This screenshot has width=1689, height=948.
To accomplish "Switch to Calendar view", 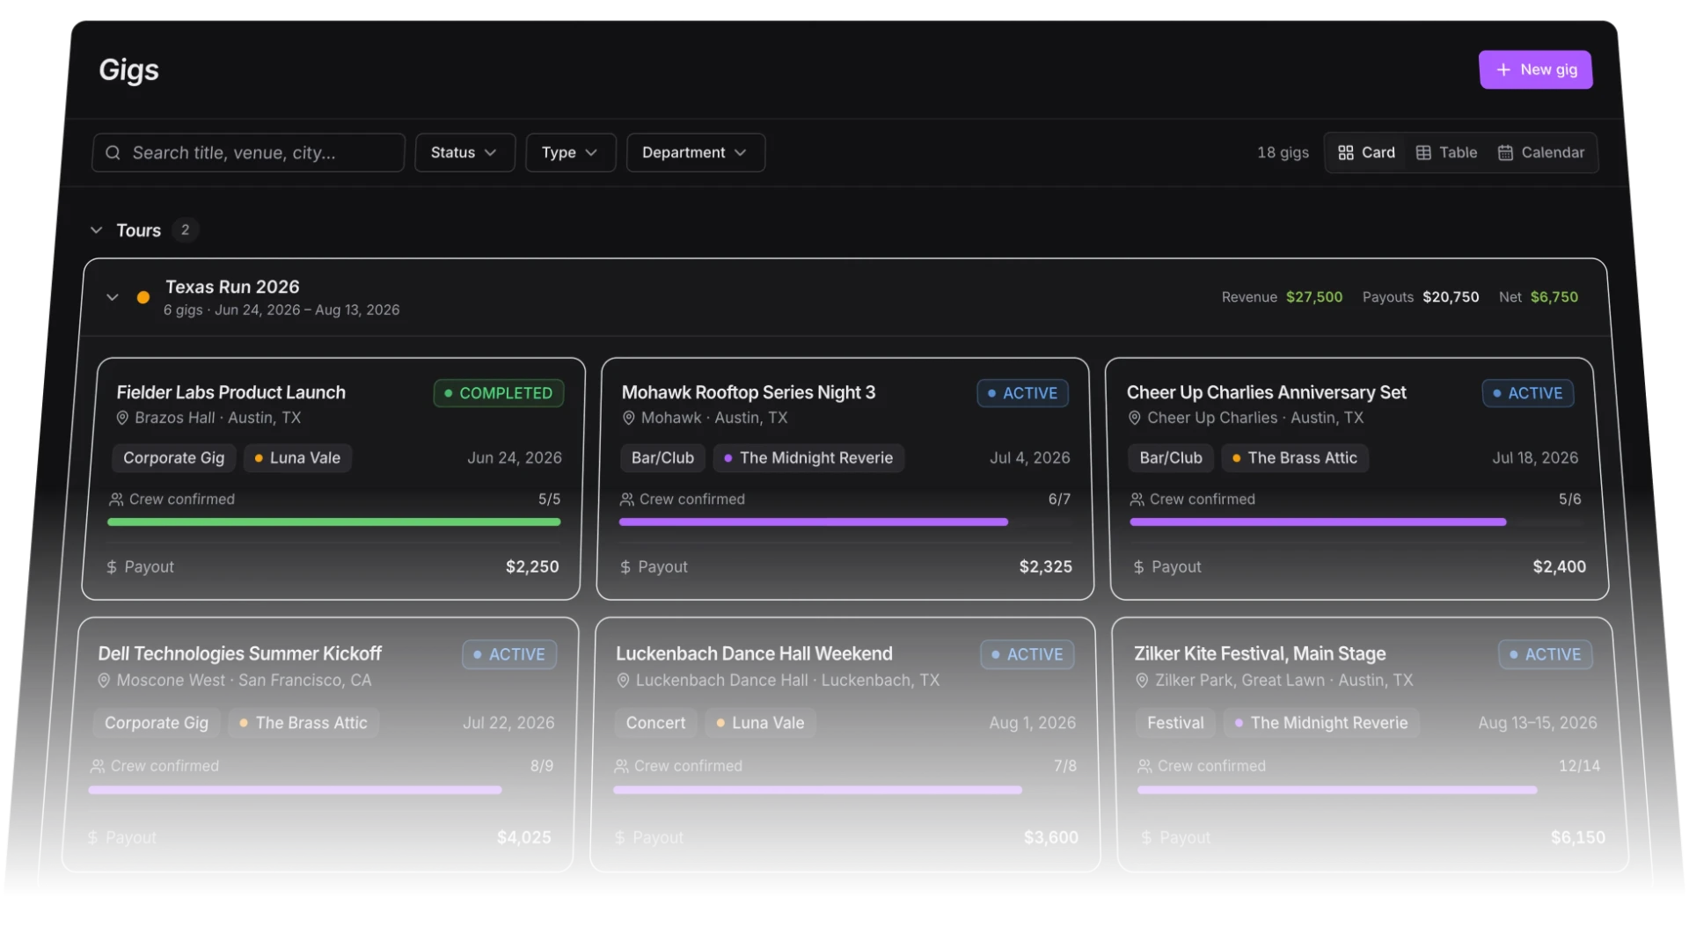I will coord(1541,152).
